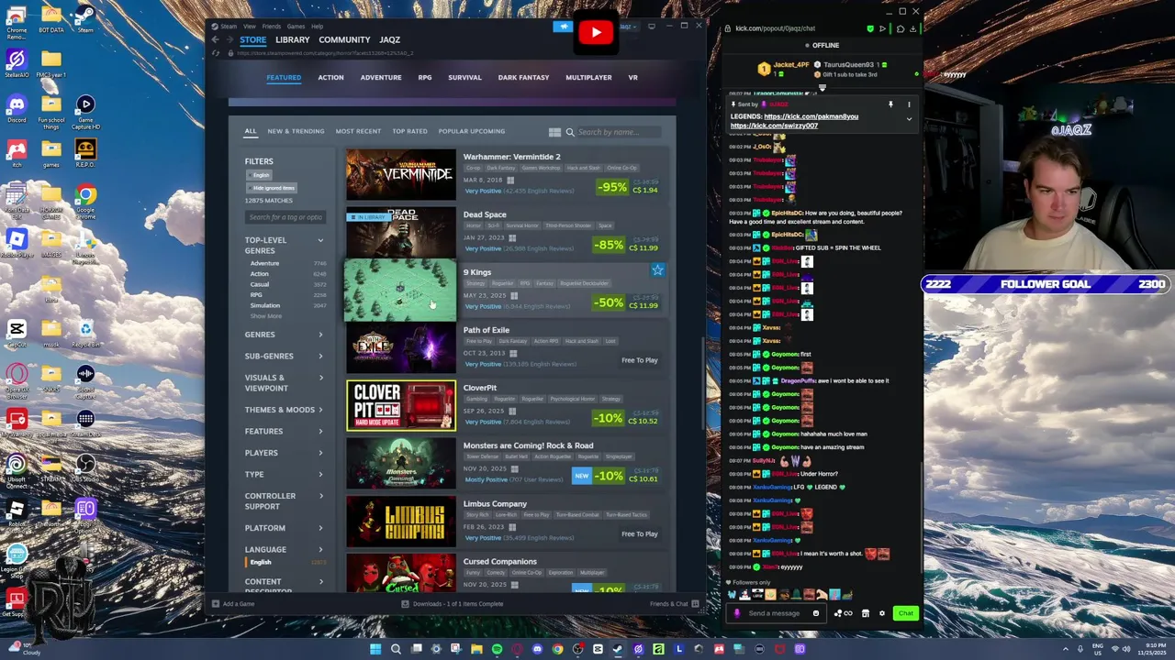
Task: Open Discord from desktop icons
Action: pos(17,107)
